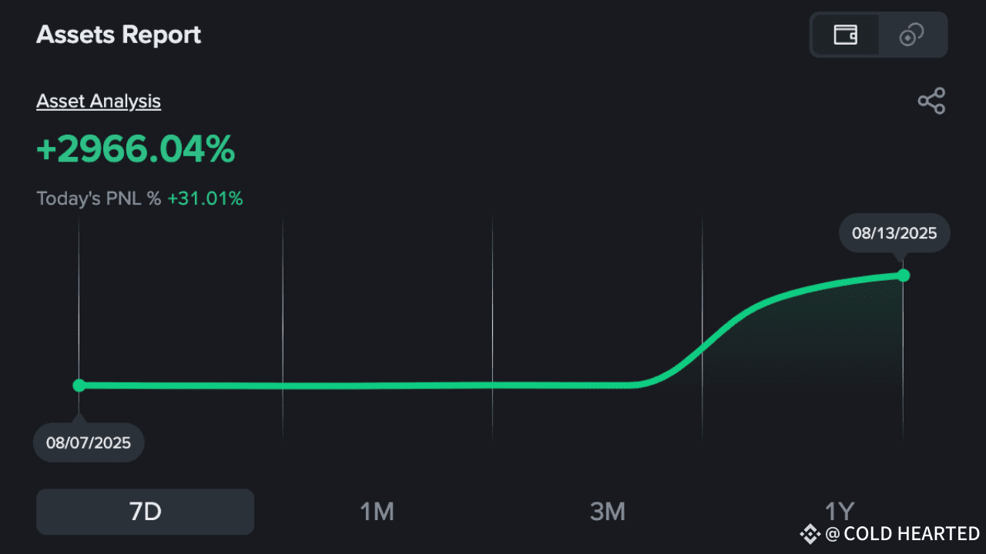
Task: Click the chart start point dot
Action: click(79, 385)
